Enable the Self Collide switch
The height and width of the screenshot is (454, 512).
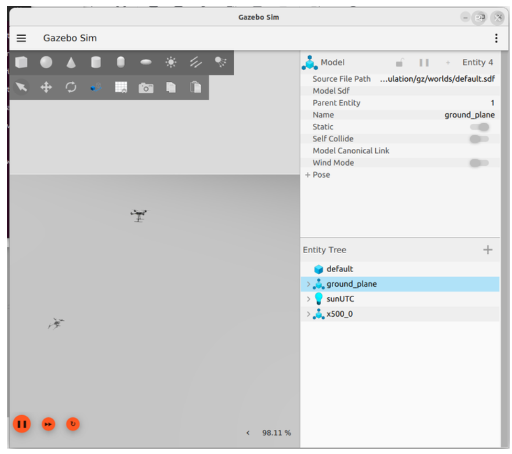480,139
